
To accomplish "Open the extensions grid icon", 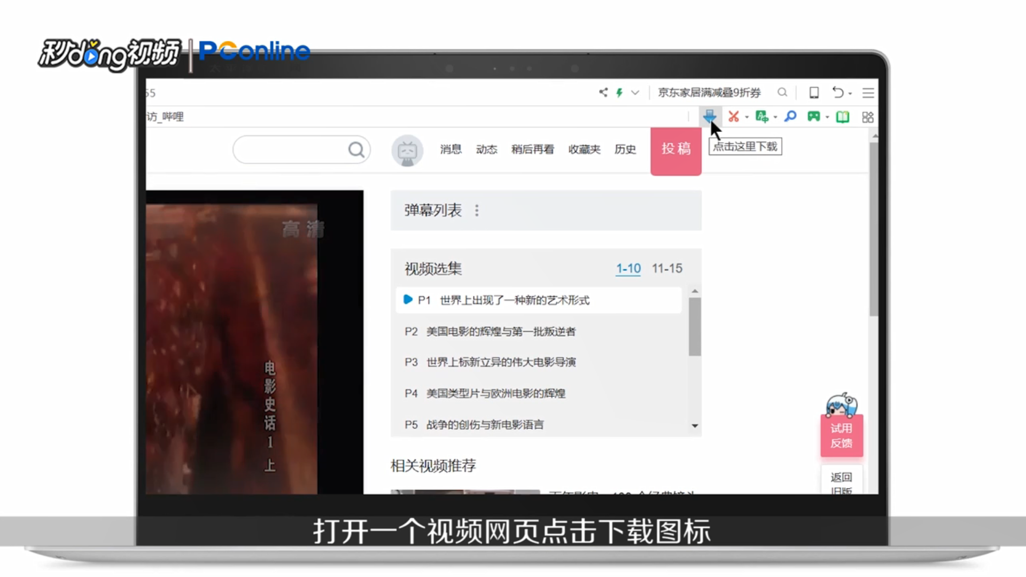I will tap(868, 117).
